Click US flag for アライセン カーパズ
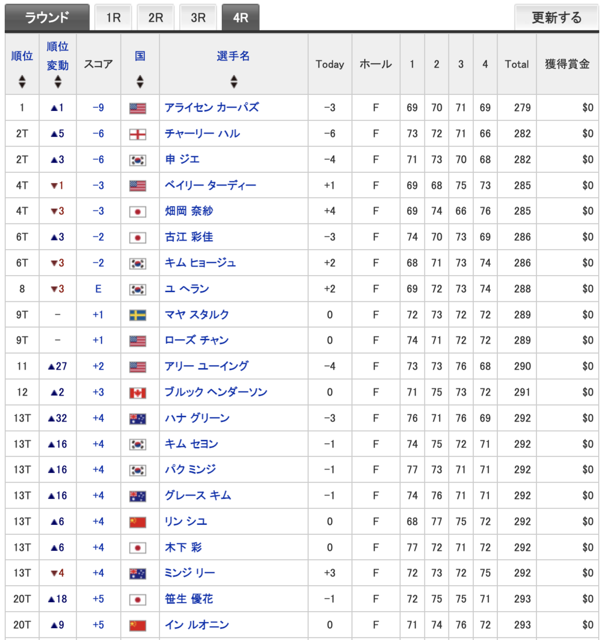603x640 pixels. coord(138,108)
